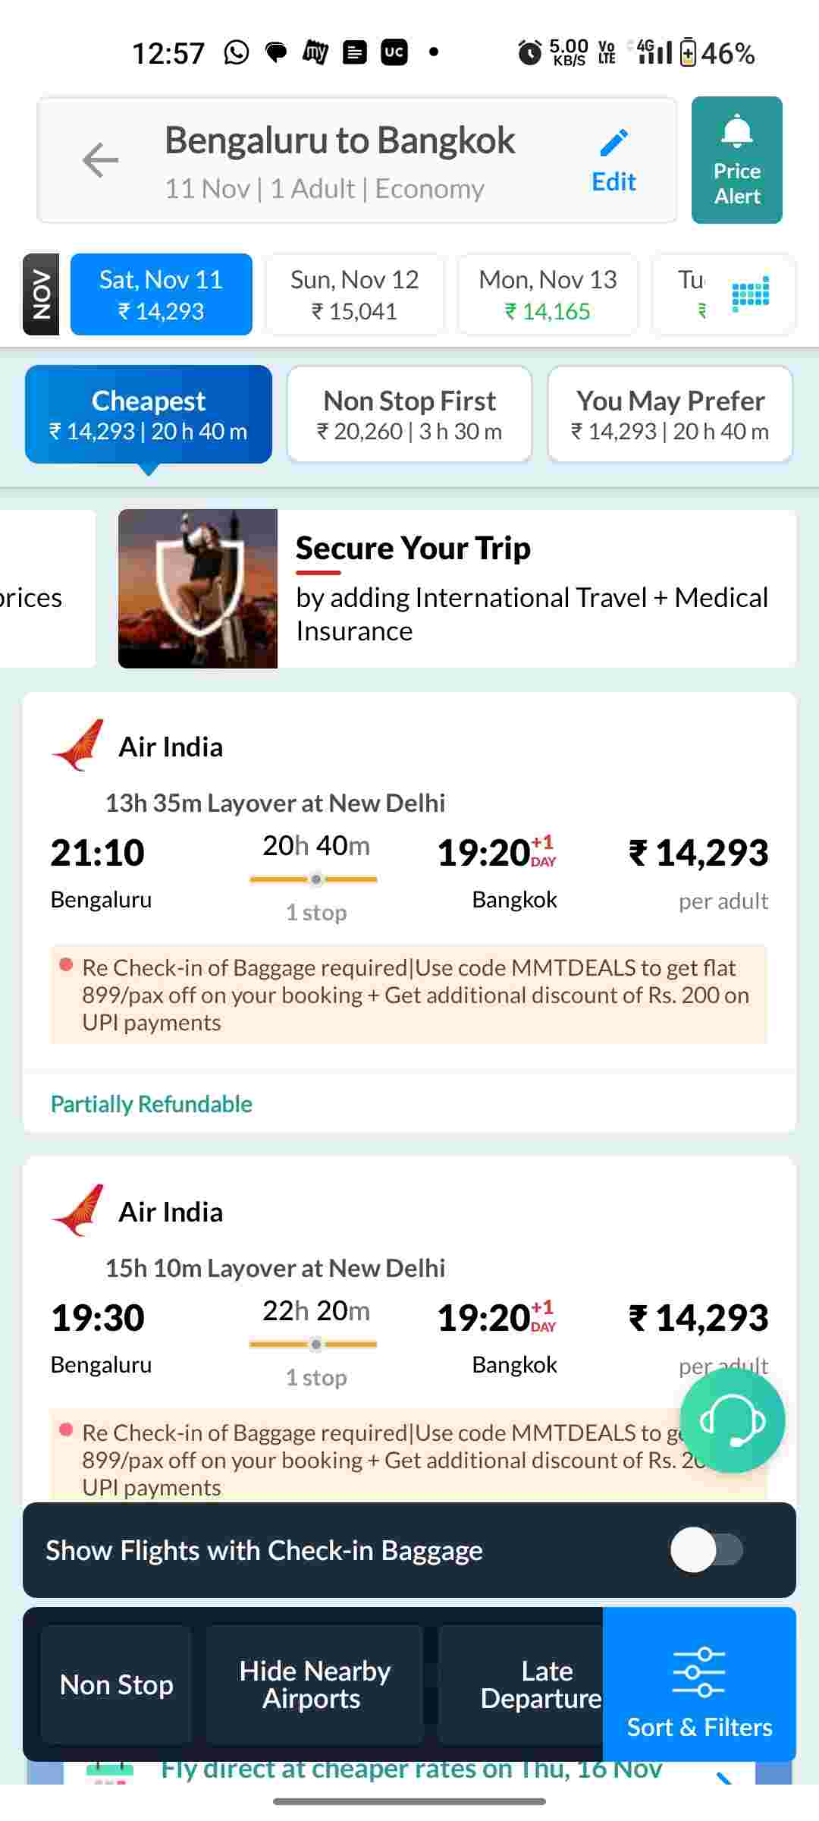This screenshot has height=1821, width=819.
Task: Open the fare calendar grid icon
Action: coord(750,294)
